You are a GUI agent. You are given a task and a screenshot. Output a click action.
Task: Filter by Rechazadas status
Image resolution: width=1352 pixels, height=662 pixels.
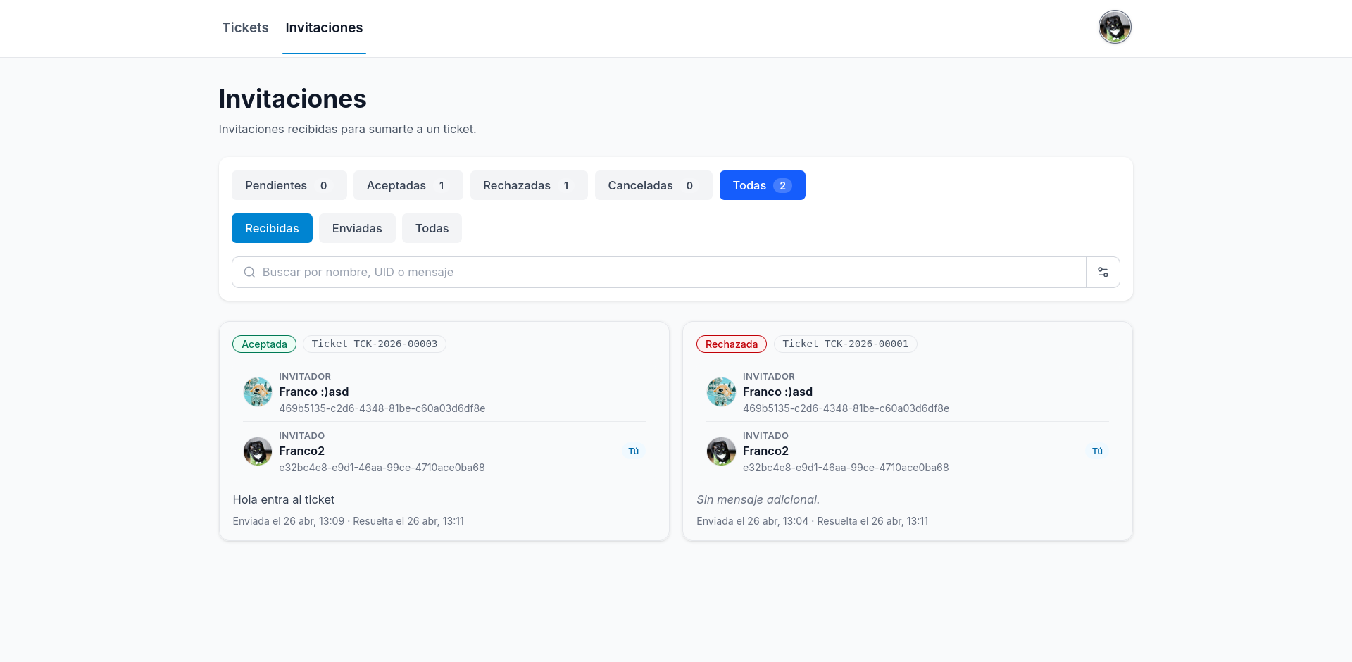[528, 185]
